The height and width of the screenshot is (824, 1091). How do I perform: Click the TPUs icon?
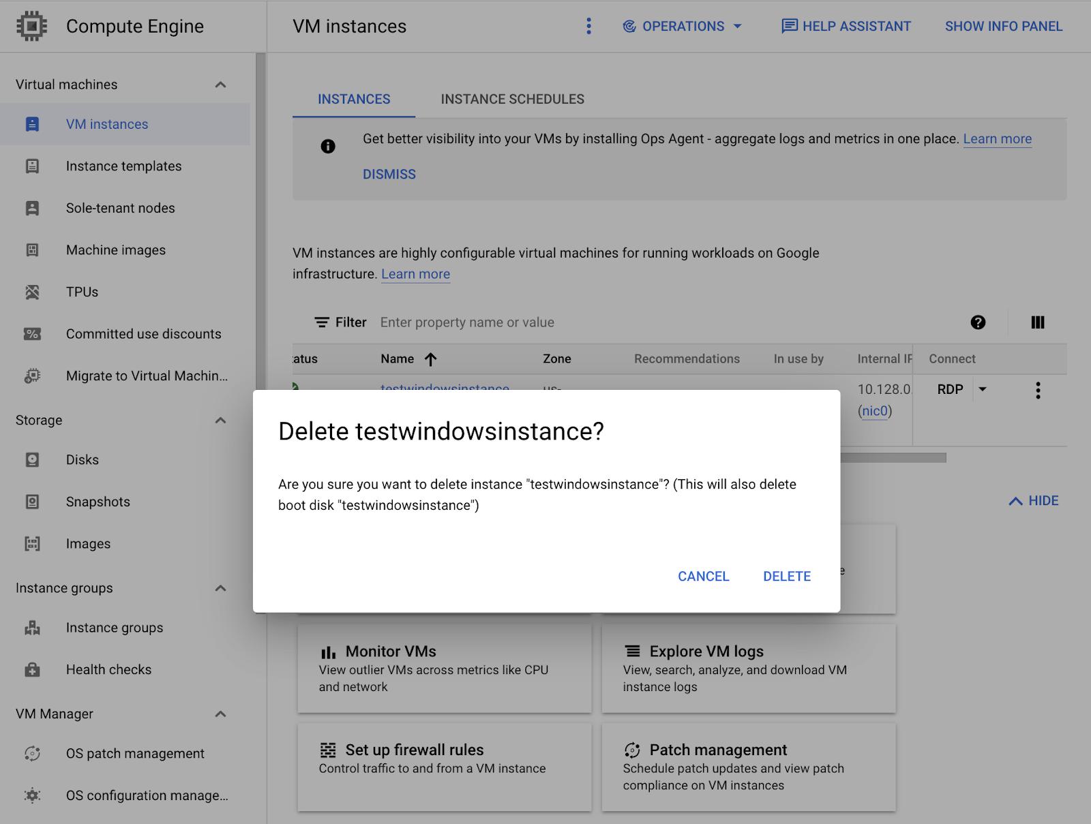coord(32,292)
